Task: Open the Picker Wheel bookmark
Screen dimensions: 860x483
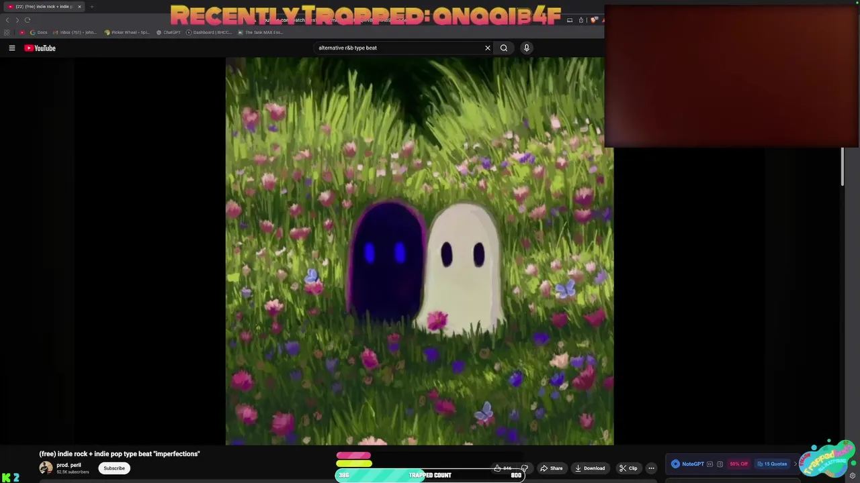Action: point(127,32)
